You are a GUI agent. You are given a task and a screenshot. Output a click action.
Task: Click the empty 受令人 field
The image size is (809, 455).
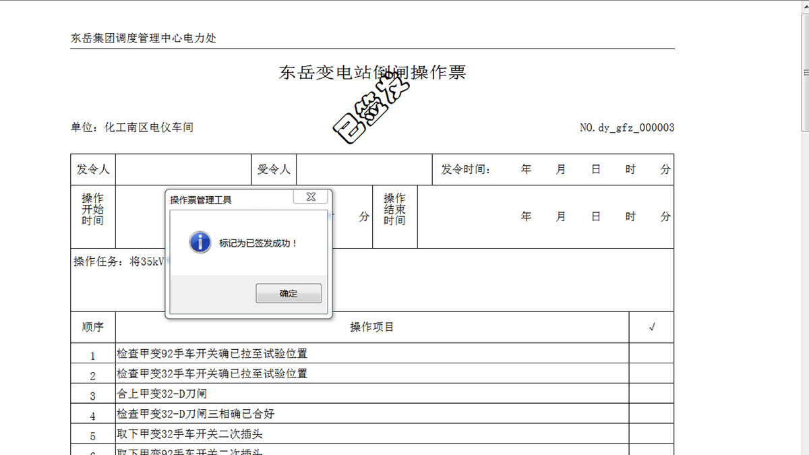click(363, 169)
